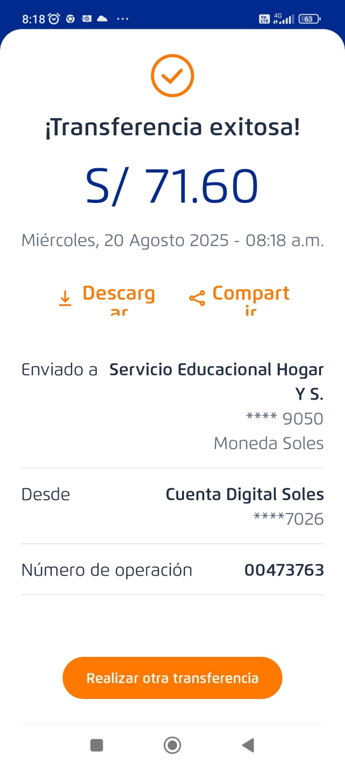Tap the alarm clock status icon
The width and height of the screenshot is (345, 766).
(54, 19)
